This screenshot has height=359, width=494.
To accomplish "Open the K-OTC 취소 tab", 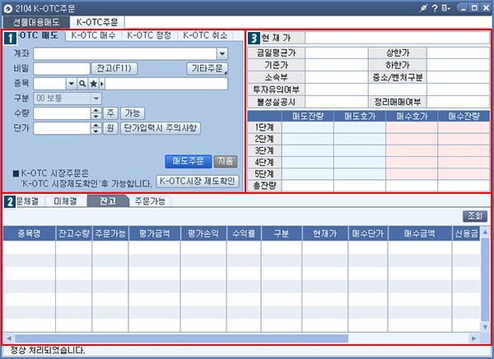I will click(x=205, y=35).
